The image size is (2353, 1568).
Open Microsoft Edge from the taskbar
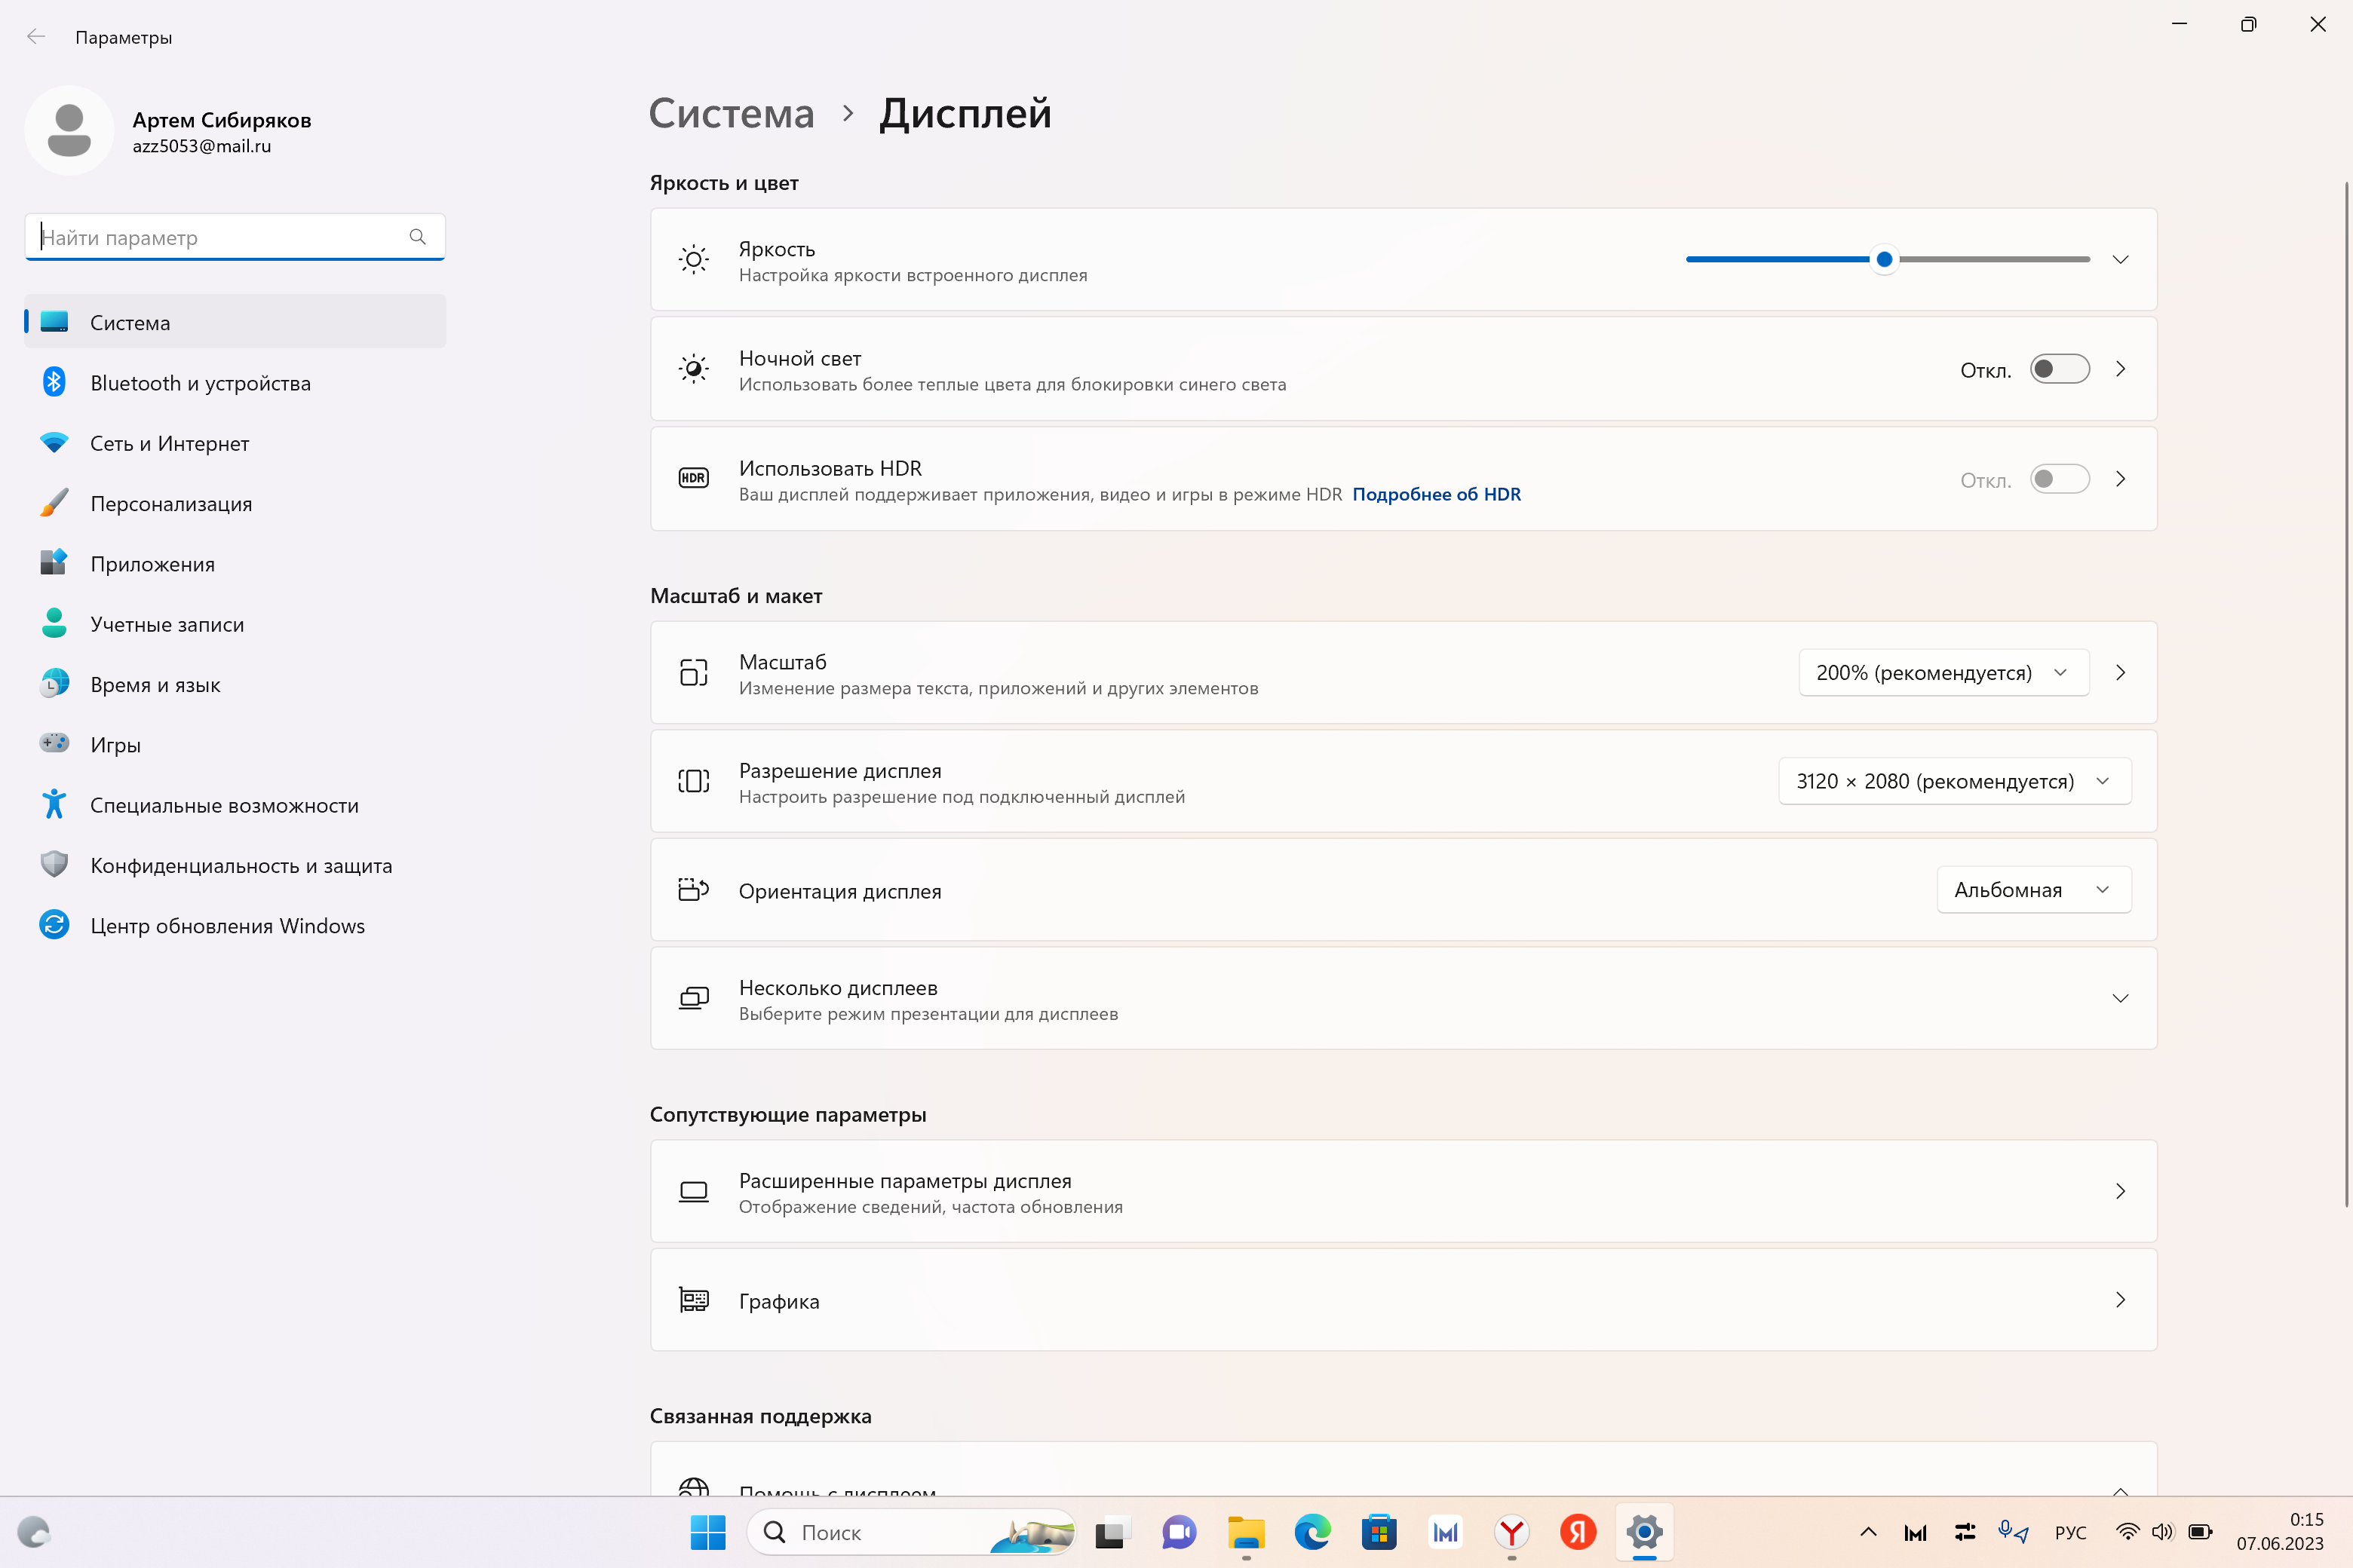pos(1311,1532)
